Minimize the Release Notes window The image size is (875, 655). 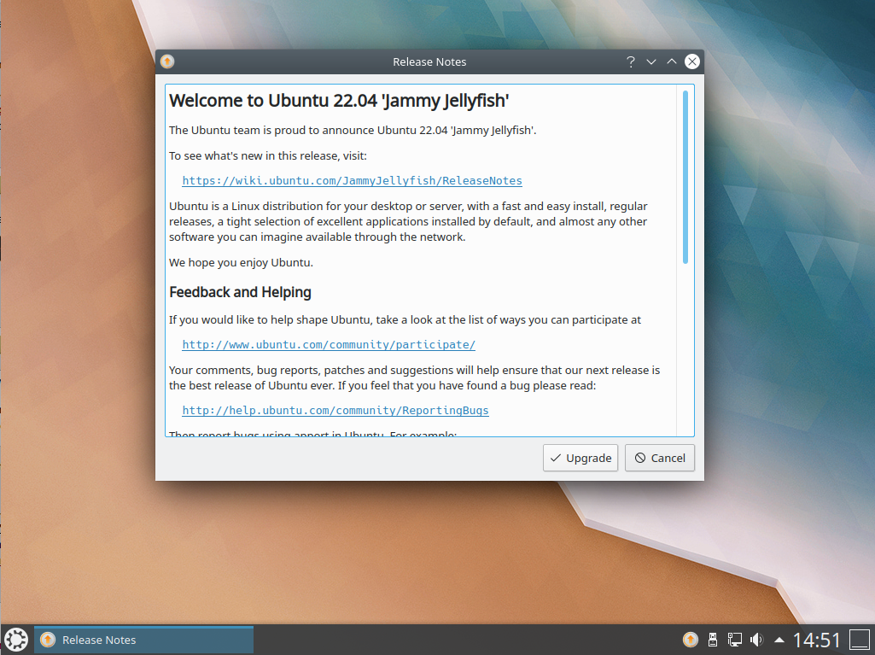[651, 62]
